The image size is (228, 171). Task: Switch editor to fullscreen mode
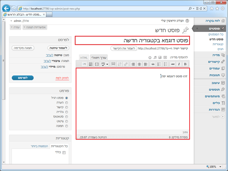(x=97, y=64)
